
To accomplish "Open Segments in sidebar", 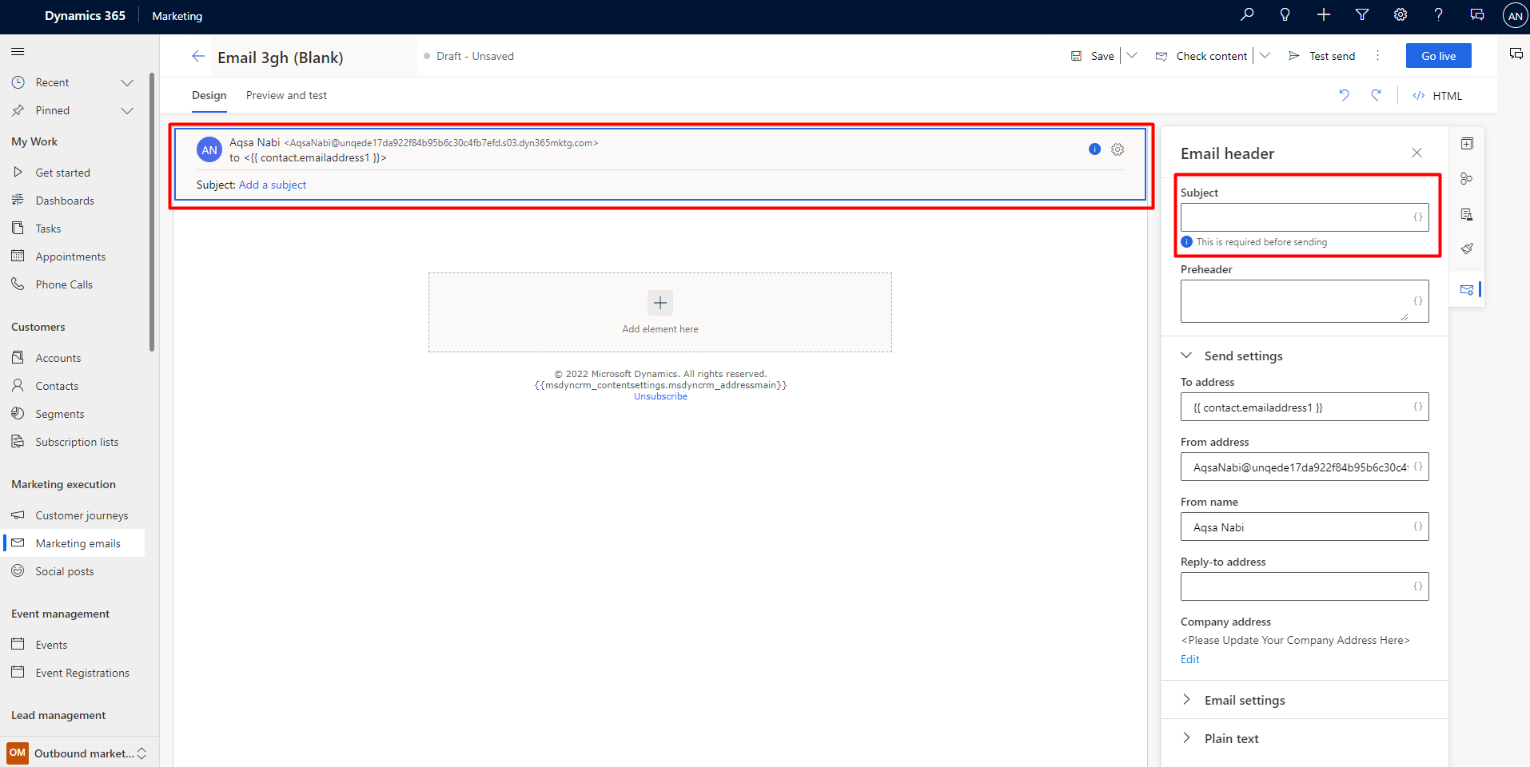I will (74, 414).
